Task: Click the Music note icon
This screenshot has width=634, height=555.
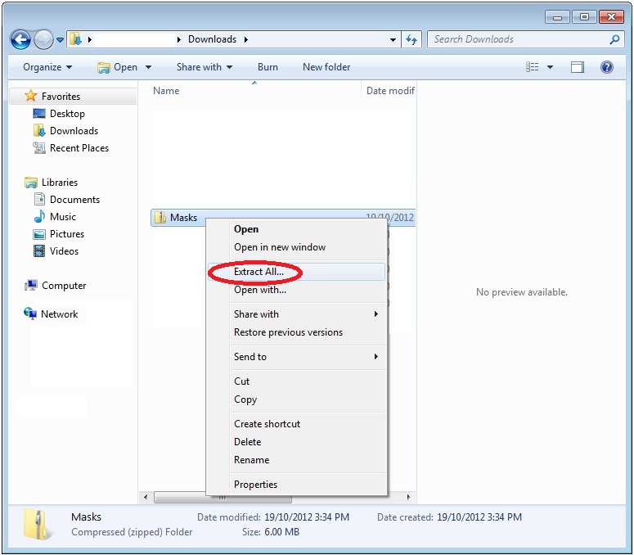Action: click(x=39, y=216)
